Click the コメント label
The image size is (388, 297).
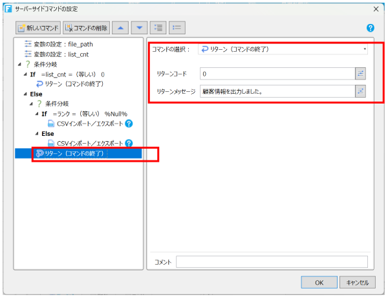click(x=163, y=262)
